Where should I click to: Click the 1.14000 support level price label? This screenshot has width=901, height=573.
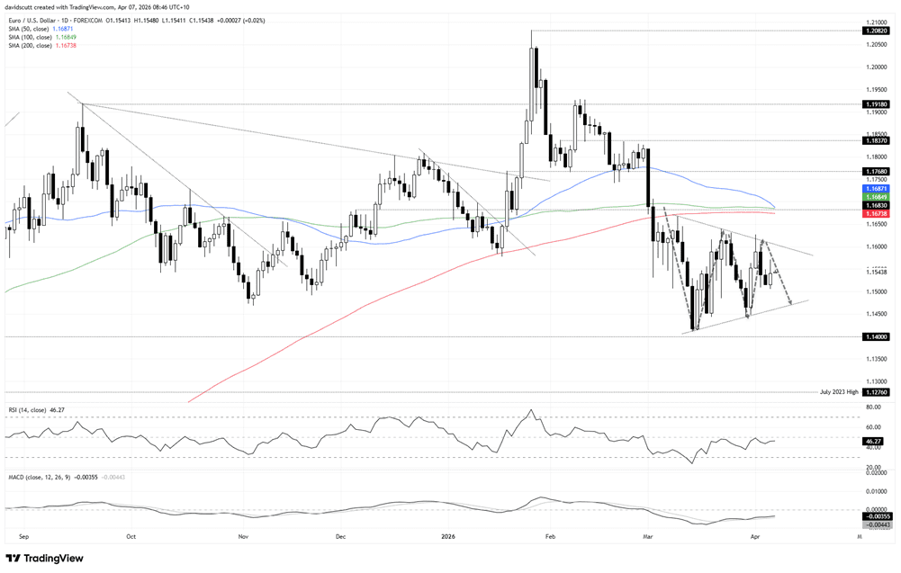(x=877, y=336)
